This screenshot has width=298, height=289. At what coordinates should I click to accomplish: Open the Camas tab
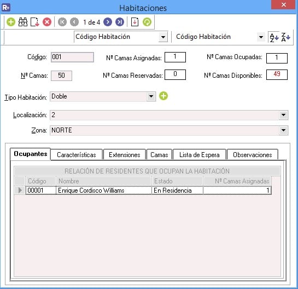tap(159, 155)
